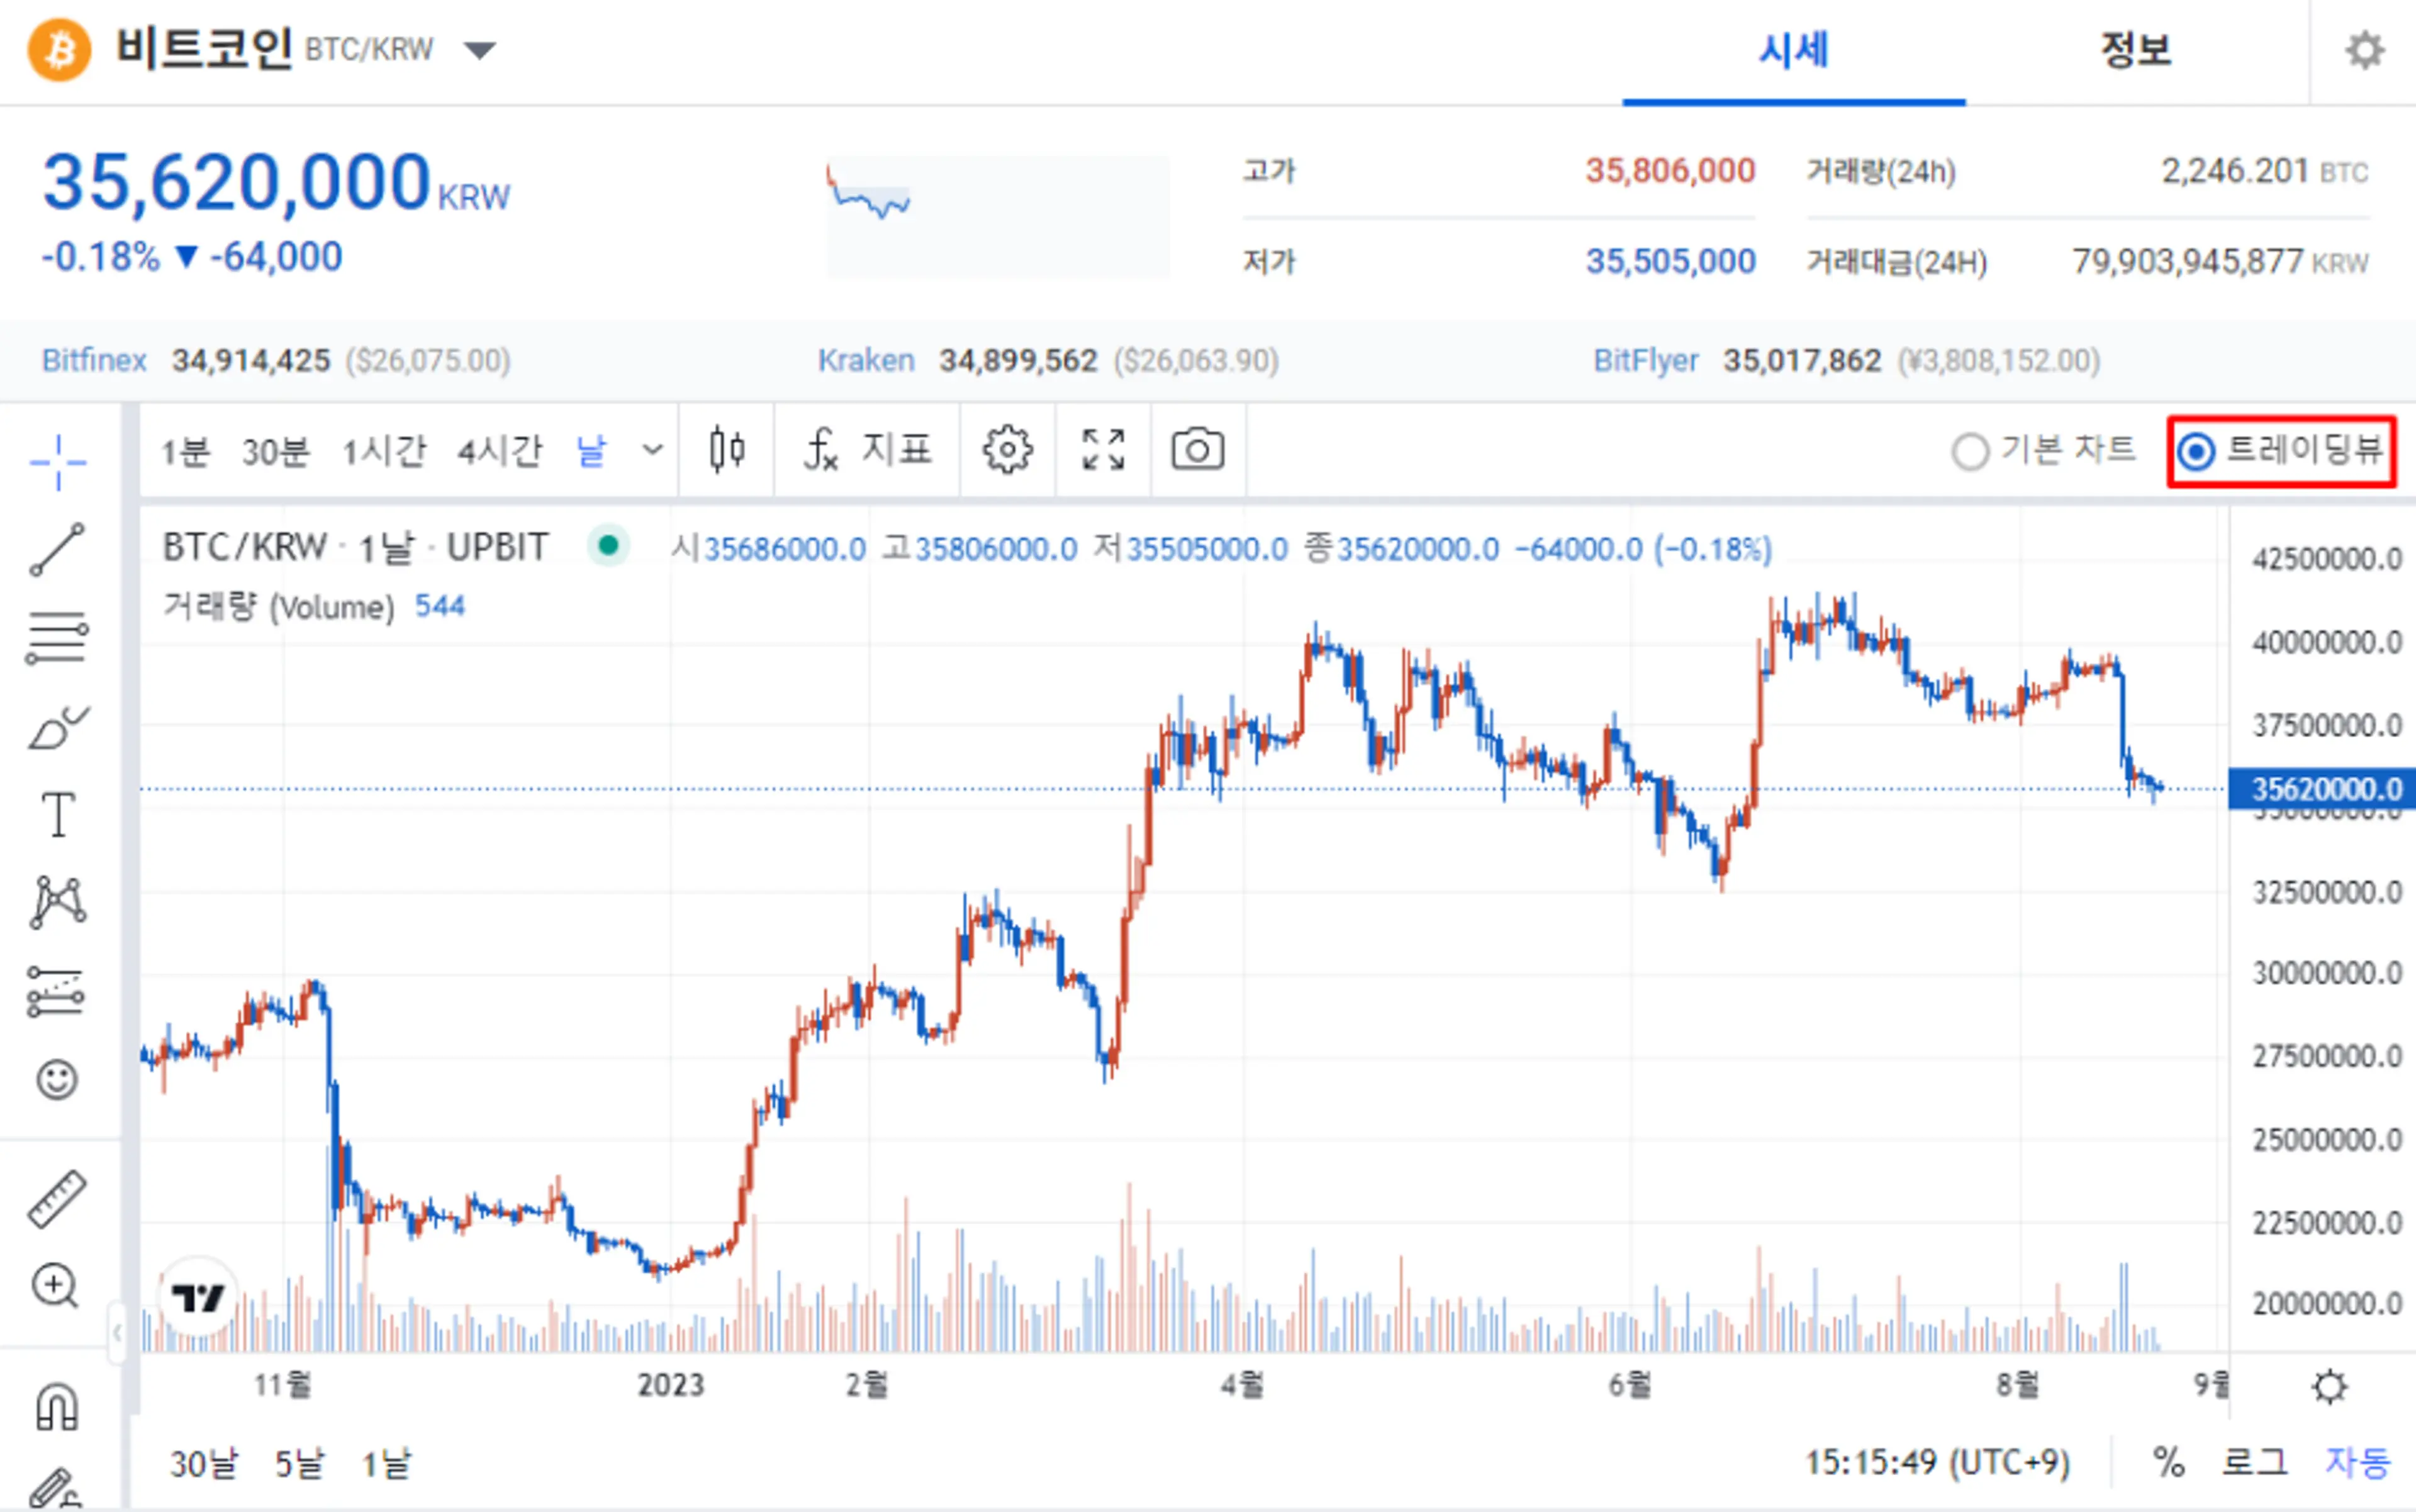
Task: Select the 날 daily interval
Action: click(591, 452)
